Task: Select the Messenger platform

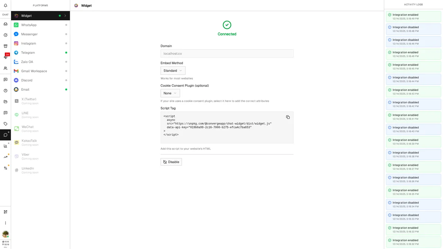Action: pos(37,34)
